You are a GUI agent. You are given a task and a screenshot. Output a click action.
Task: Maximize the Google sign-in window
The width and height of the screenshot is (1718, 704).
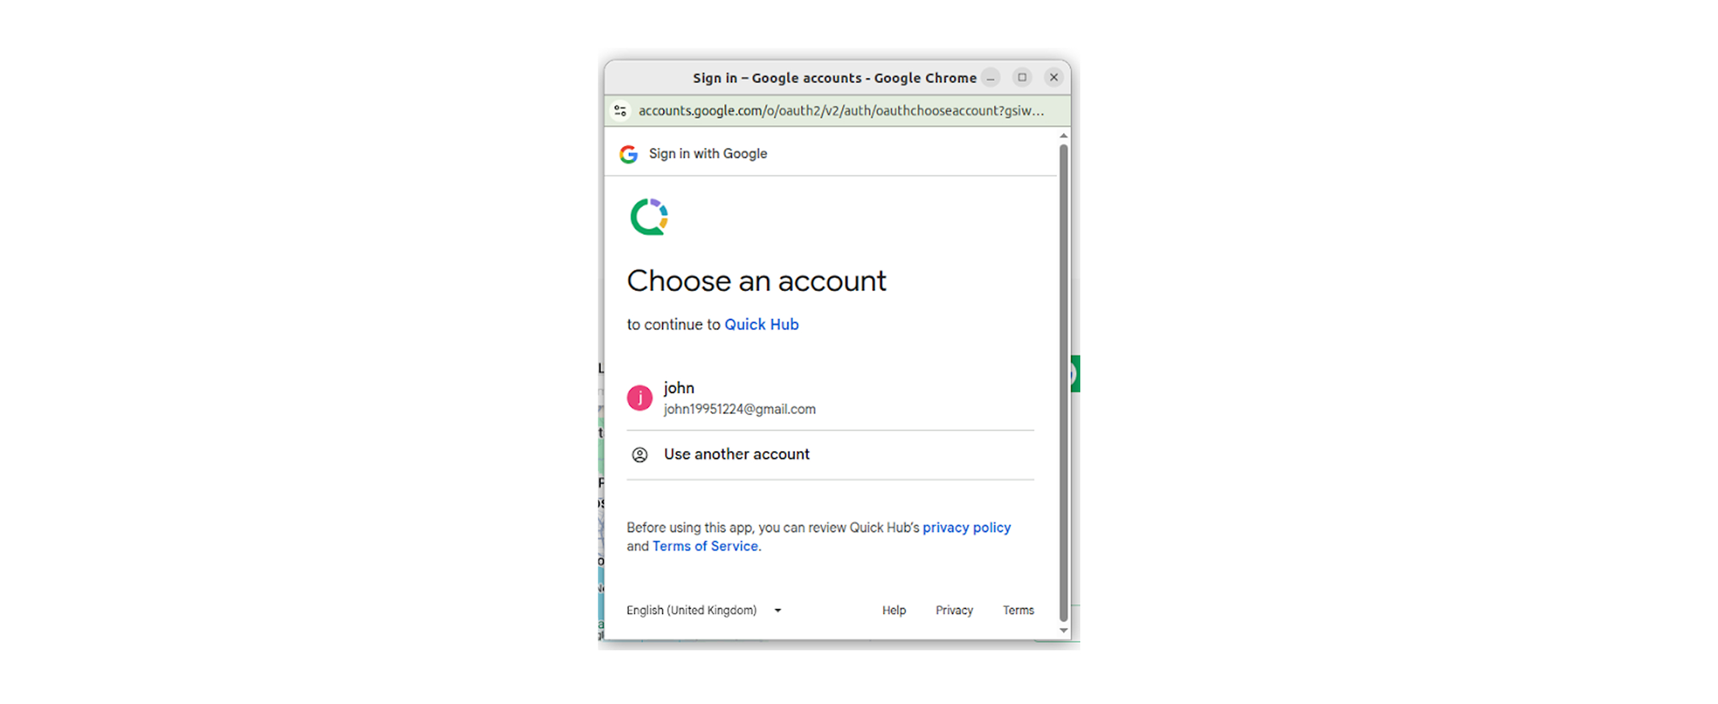[1022, 78]
